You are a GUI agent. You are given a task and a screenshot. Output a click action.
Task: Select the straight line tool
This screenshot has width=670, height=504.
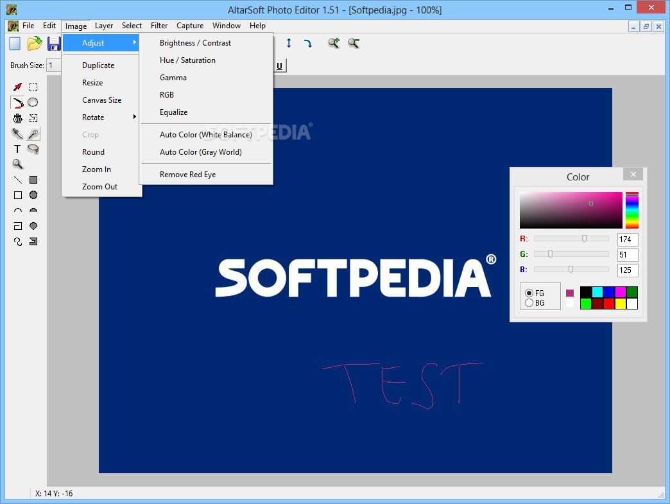click(17, 180)
